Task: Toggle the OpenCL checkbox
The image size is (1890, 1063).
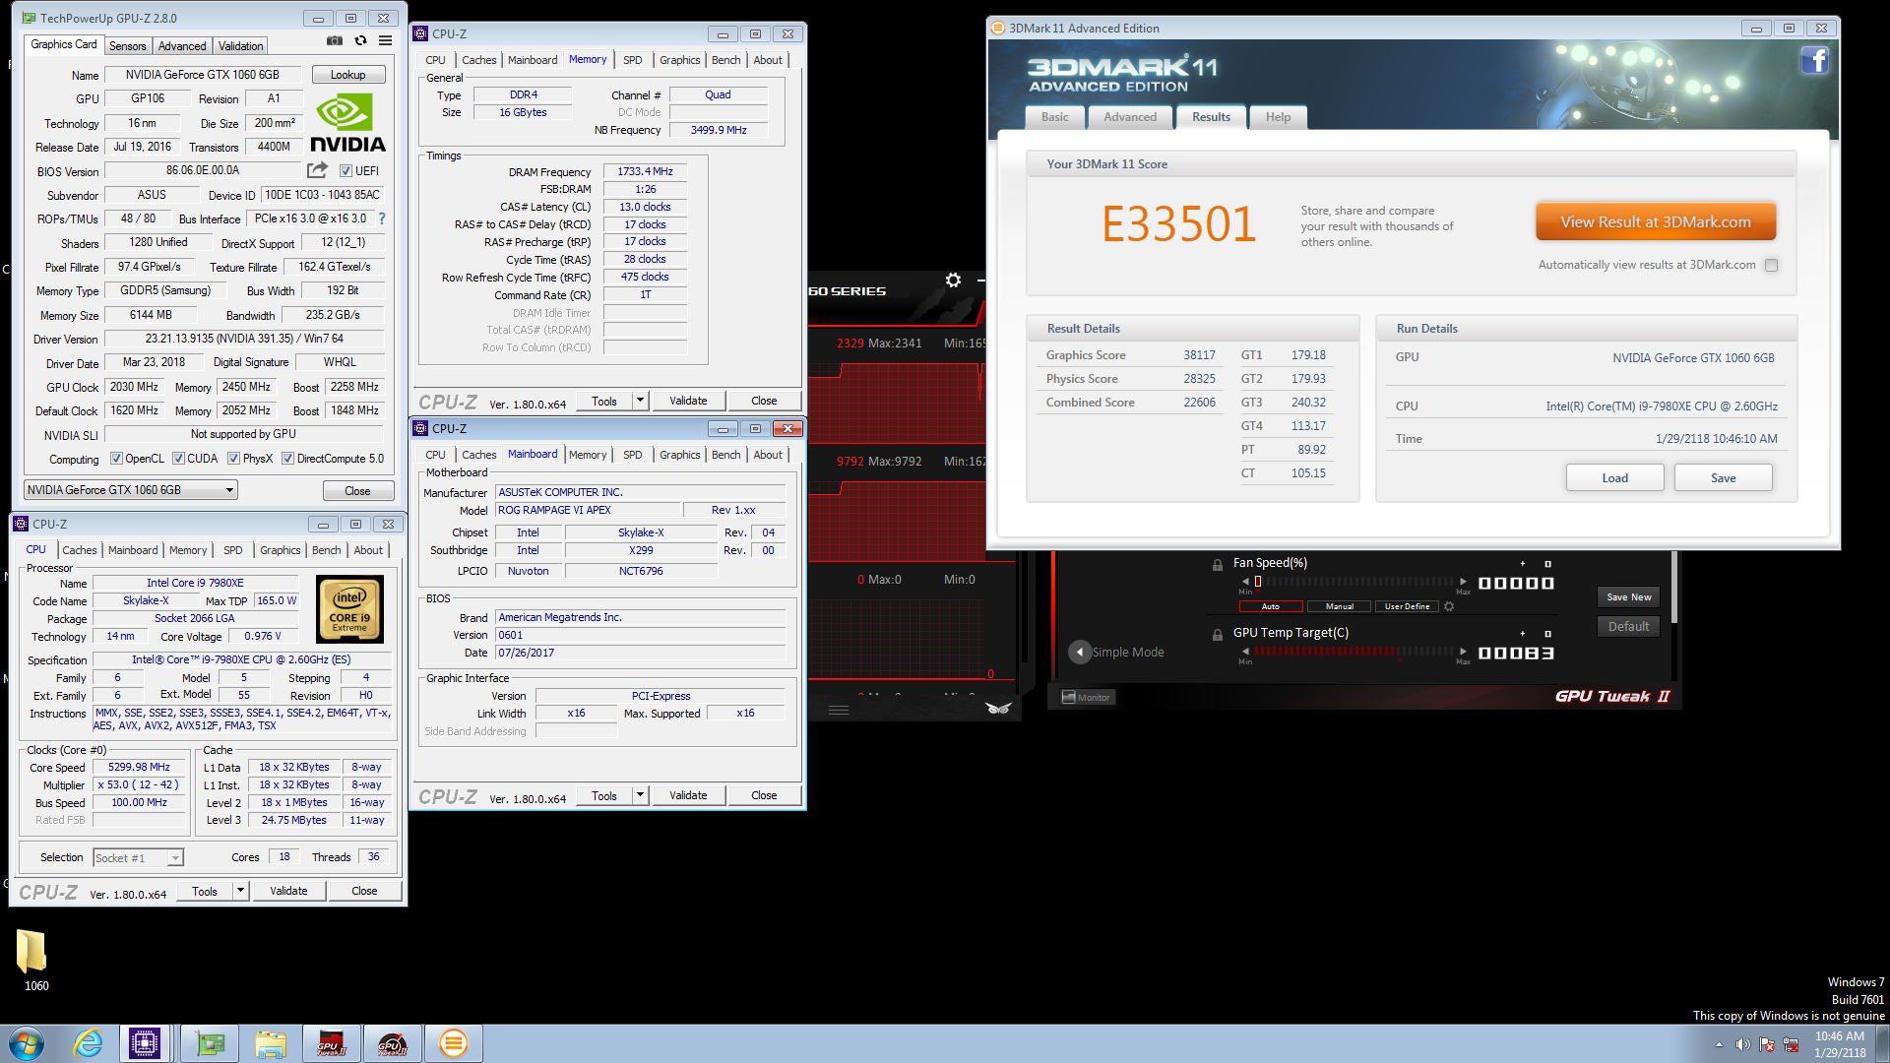Action: (x=116, y=459)
